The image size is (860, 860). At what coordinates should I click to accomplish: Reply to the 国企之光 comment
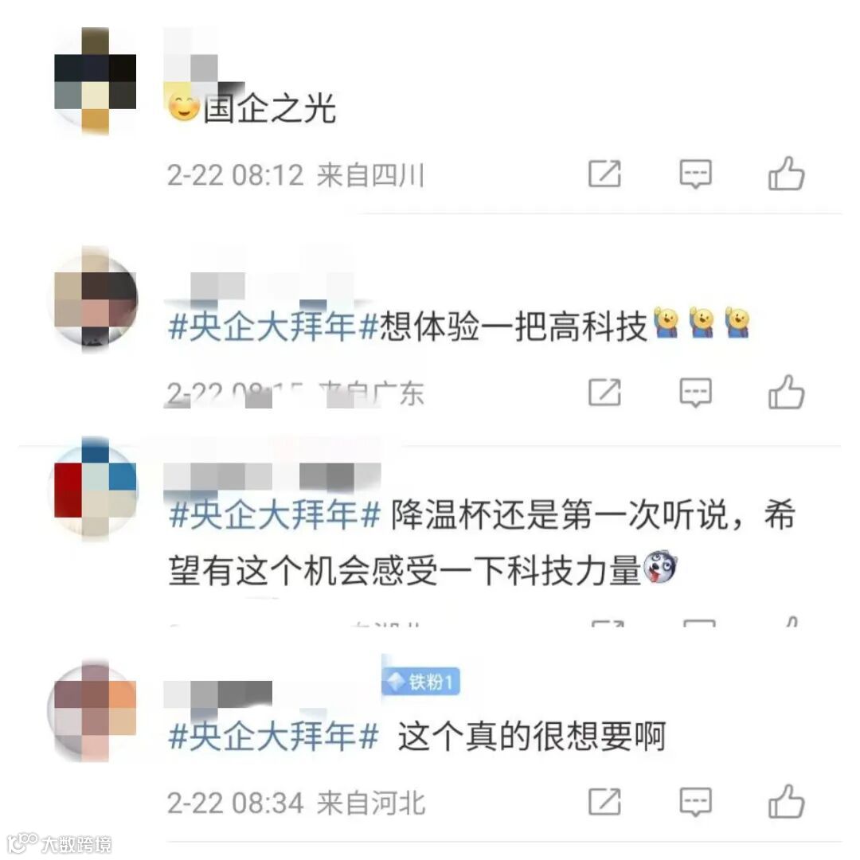point(695,174)
